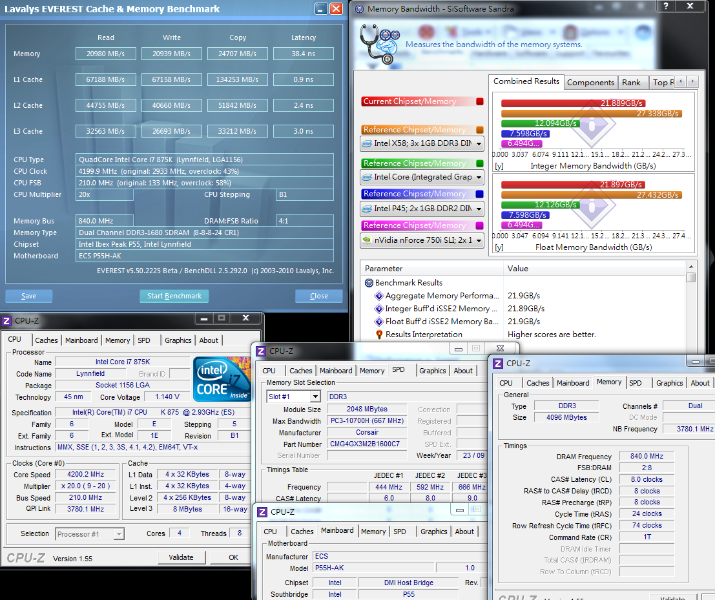This screenshot has width=715, height=600.
Task: Click the Intel Core i7 inside logo
Action: click(222, 379)
